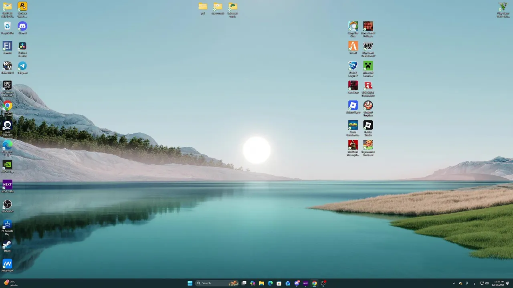Select the Crash Bandicoot desktop icon

[353, 128]
